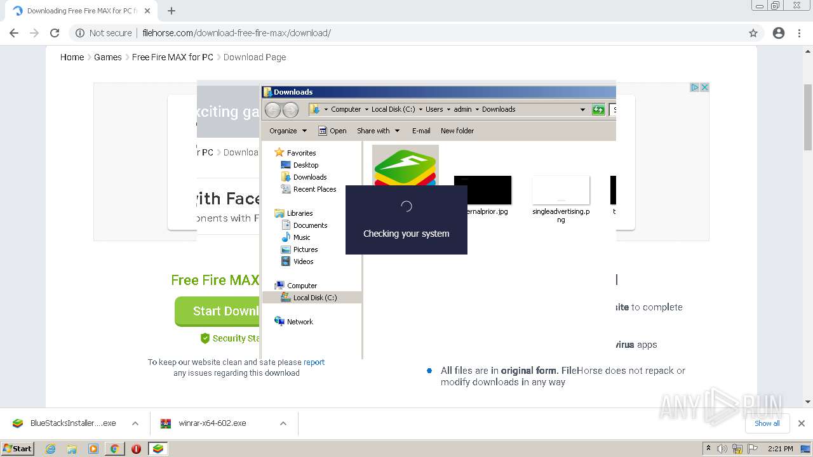Screen dimensions: 813x457
Task: Open winrar-x64-602.exe download options chevron
Action: 283,423
